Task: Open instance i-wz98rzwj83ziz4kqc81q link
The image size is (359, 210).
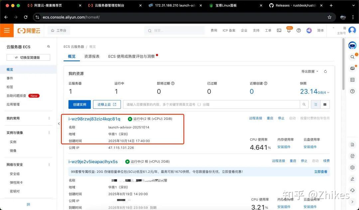Action: pyautogui.click(x=94, y=119)
